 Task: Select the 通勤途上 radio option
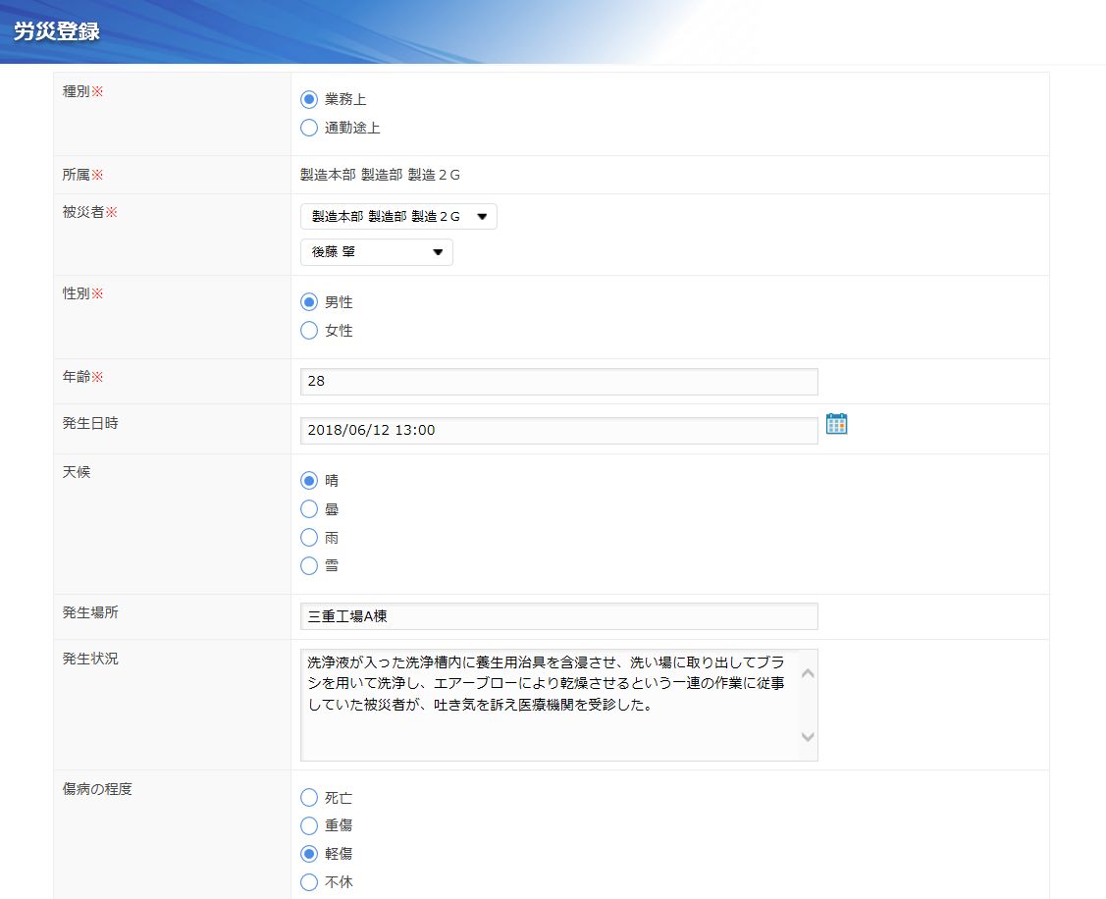click(309, 128)
